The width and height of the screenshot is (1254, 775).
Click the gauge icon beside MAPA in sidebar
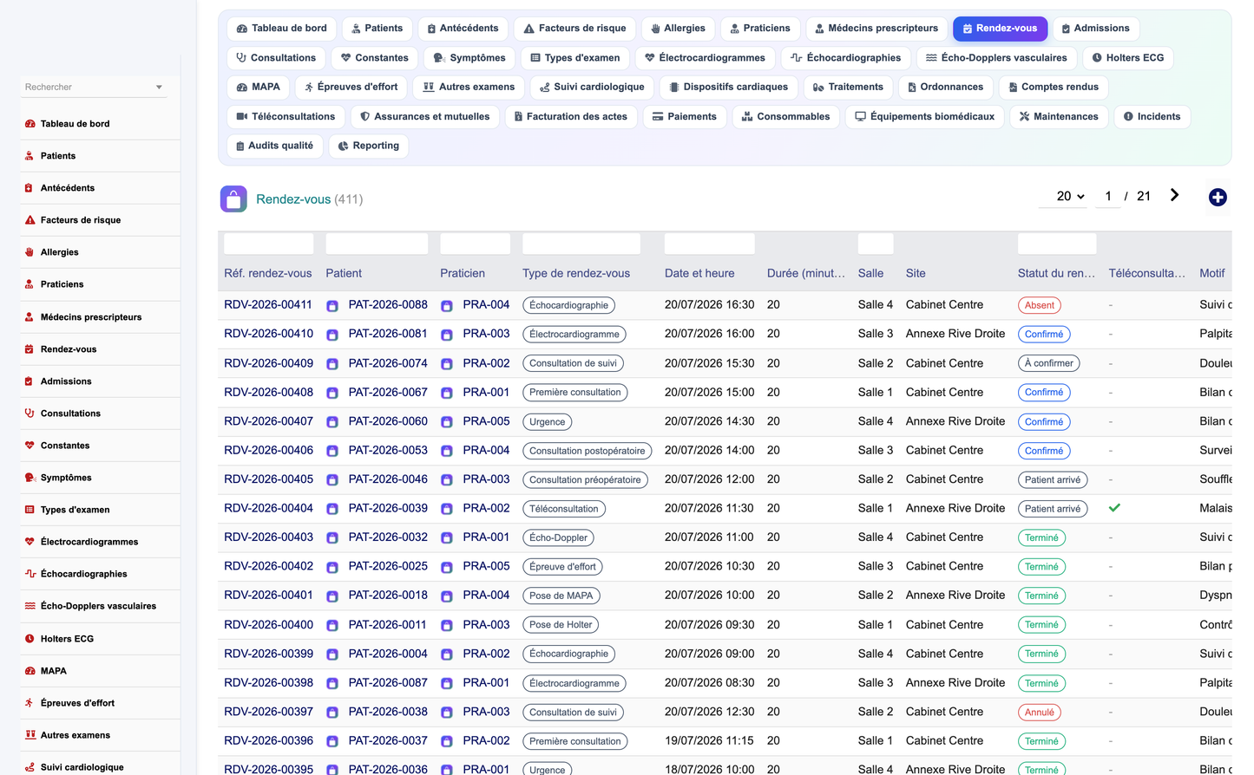pyautogui.click(x=30, y=671)
